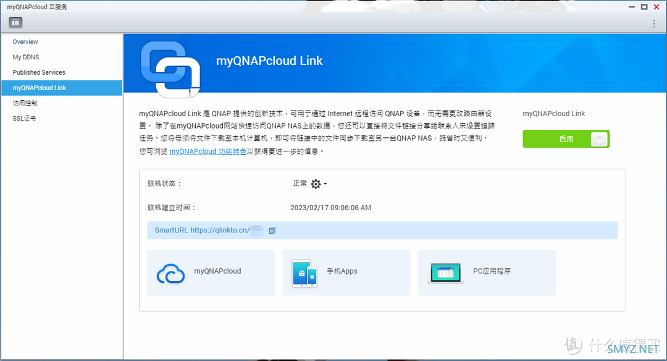This screenshot has width=667, height=361.
Task: Toggle the sidebar panel icon in toolbar
Action: (x=15, y=22)
